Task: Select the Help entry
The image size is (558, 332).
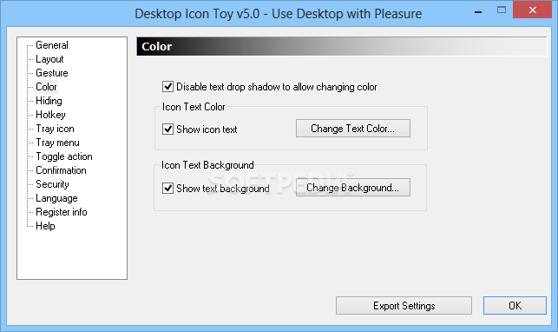Action: (x=45, y=226)
